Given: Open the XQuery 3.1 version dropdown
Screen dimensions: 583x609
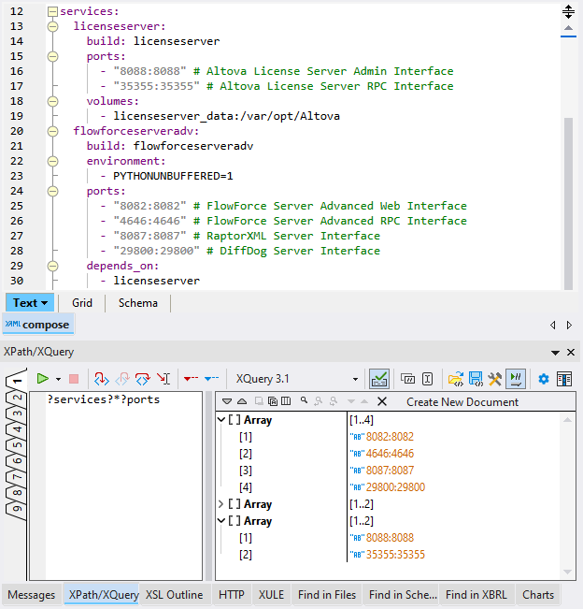Looking at the screenshot, I should 355,379.
